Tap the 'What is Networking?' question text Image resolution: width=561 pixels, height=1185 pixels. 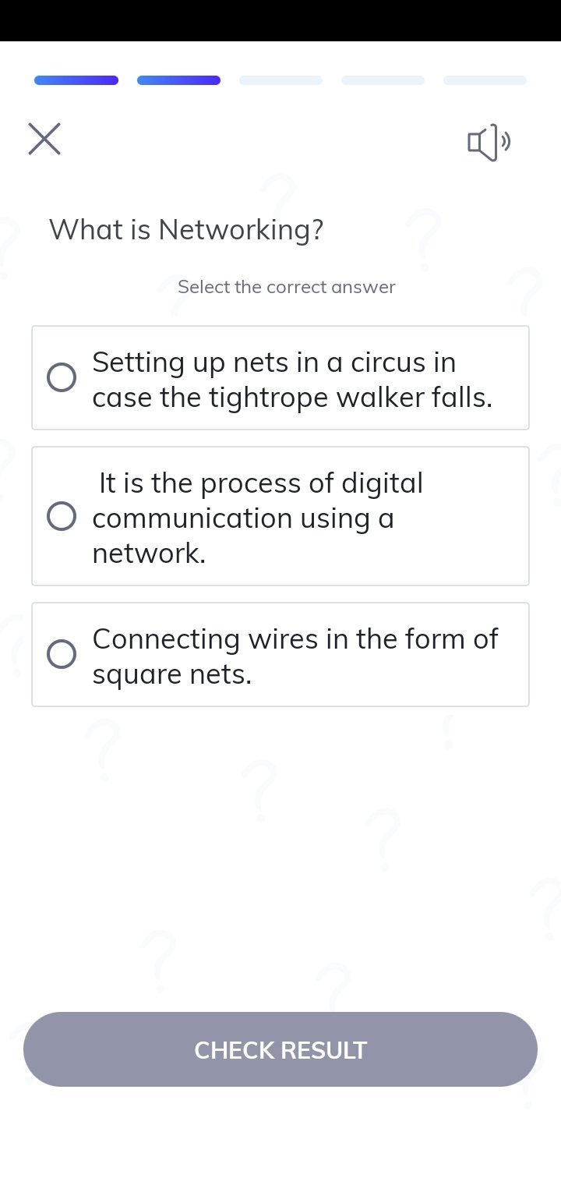[x=186, y=230]
